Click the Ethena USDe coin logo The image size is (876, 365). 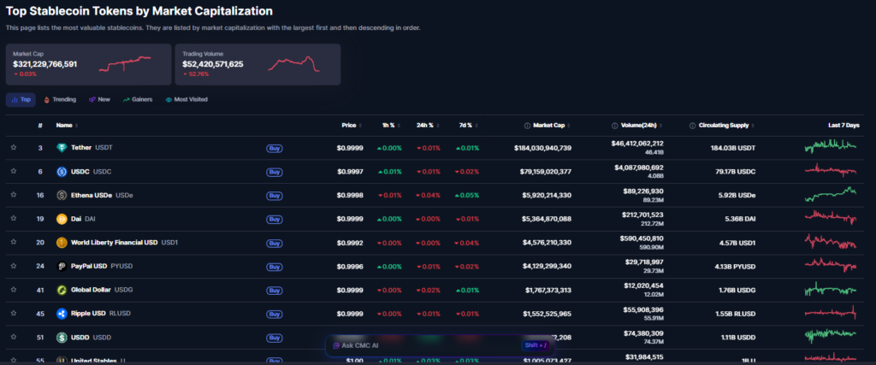[62, 195]
